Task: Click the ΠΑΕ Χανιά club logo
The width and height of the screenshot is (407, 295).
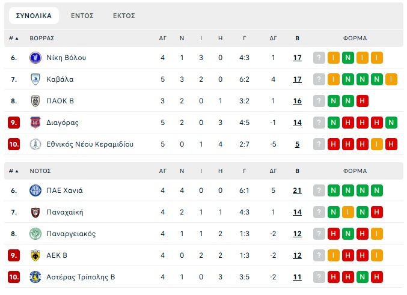Action: (x=35, y=190)
